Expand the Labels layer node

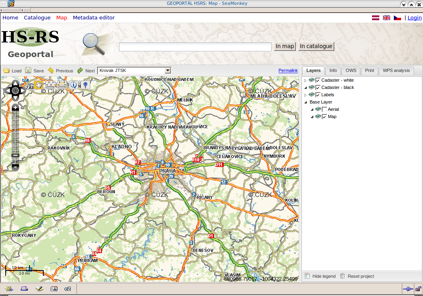click(305, 95)
